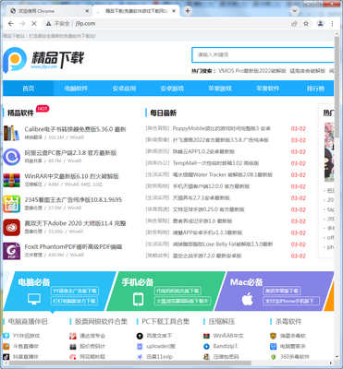Select the 压缩解压 category heading
The width and height of the screenshot is (343, 369).
tap(222, 322)
